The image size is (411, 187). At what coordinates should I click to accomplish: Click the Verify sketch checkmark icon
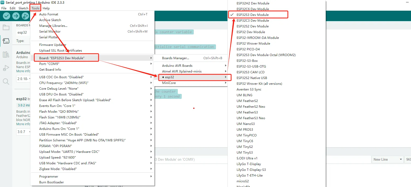pyautogui.click(x=7, y=16)
